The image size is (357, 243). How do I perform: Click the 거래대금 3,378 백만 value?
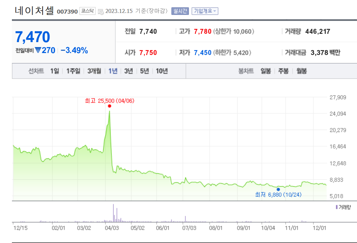click(325, 53)
